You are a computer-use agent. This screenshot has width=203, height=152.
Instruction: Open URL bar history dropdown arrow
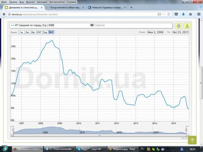tap(163, 14)
